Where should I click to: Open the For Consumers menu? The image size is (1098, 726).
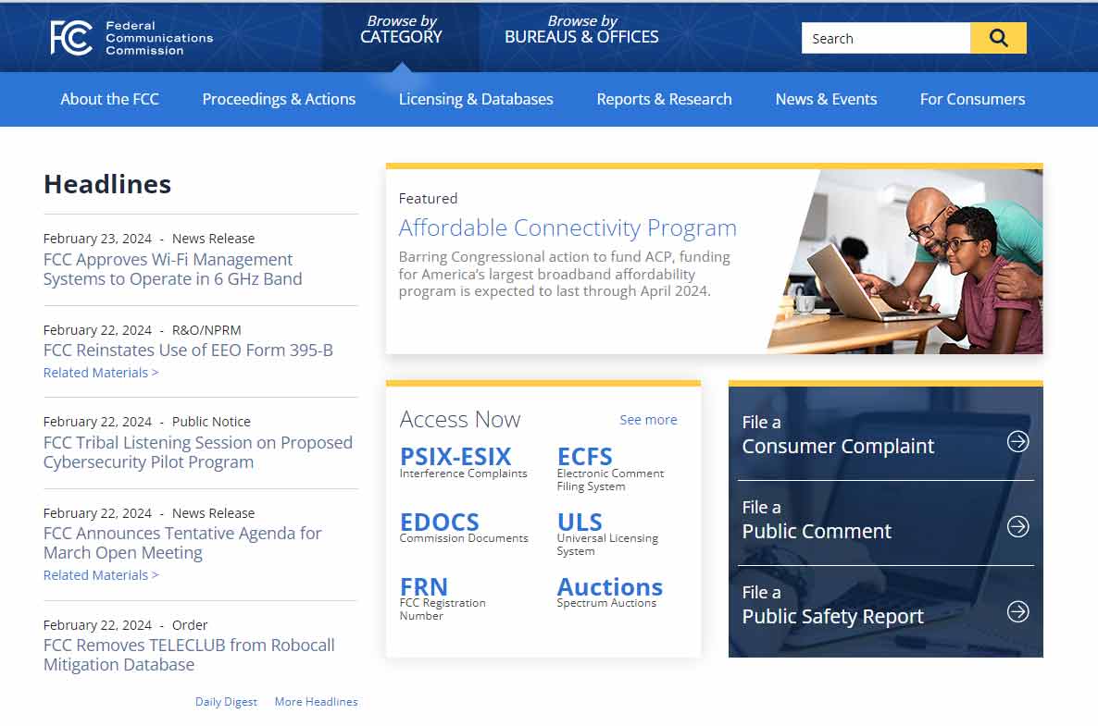tap(973, 99)
